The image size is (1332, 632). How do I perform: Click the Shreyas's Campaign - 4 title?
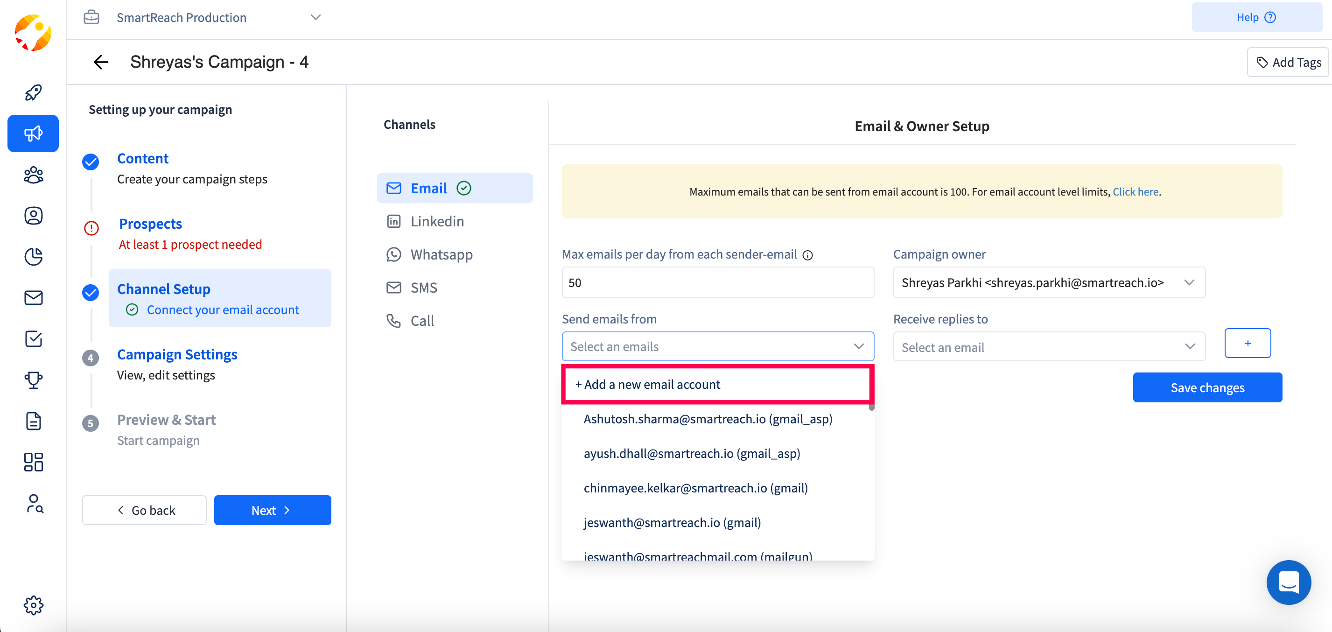click(x=219, y=62)
